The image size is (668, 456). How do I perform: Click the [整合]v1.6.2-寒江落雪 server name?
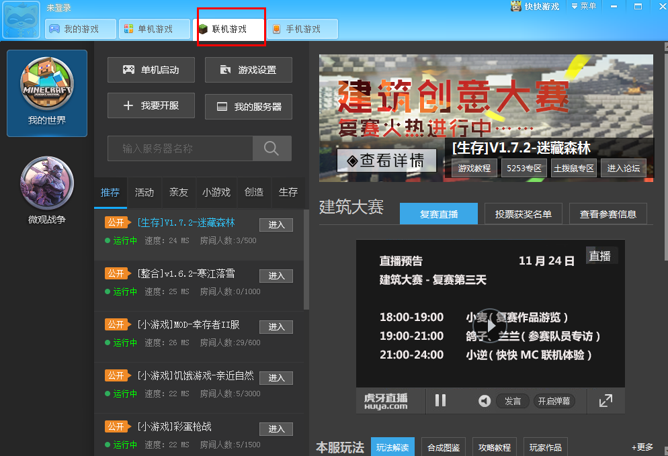coord(186,273)
